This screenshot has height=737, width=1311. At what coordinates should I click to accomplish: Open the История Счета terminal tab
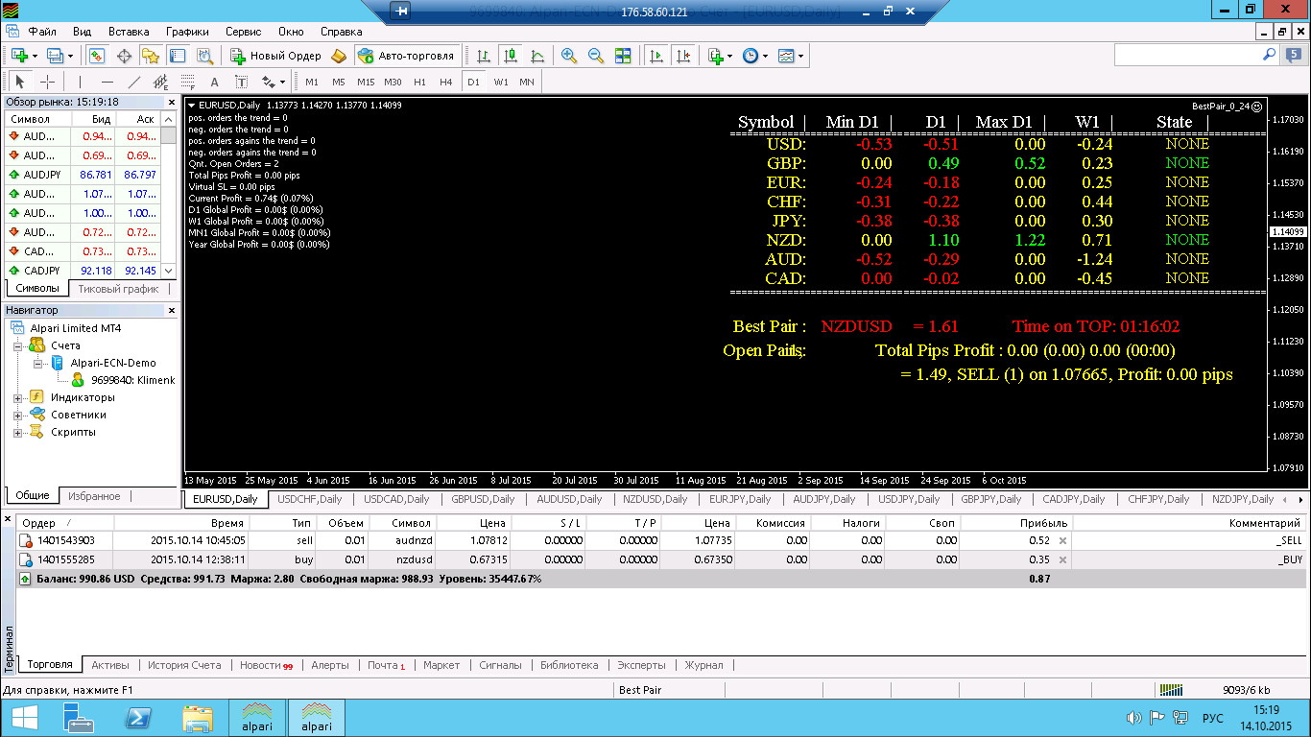pos(183,665)
